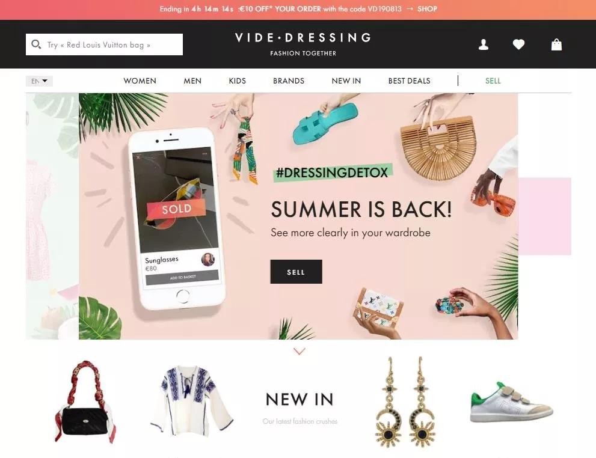Open the user account icon
Image resolution: width=596 pixels, height=458 pixels.
tap(483, 44)
